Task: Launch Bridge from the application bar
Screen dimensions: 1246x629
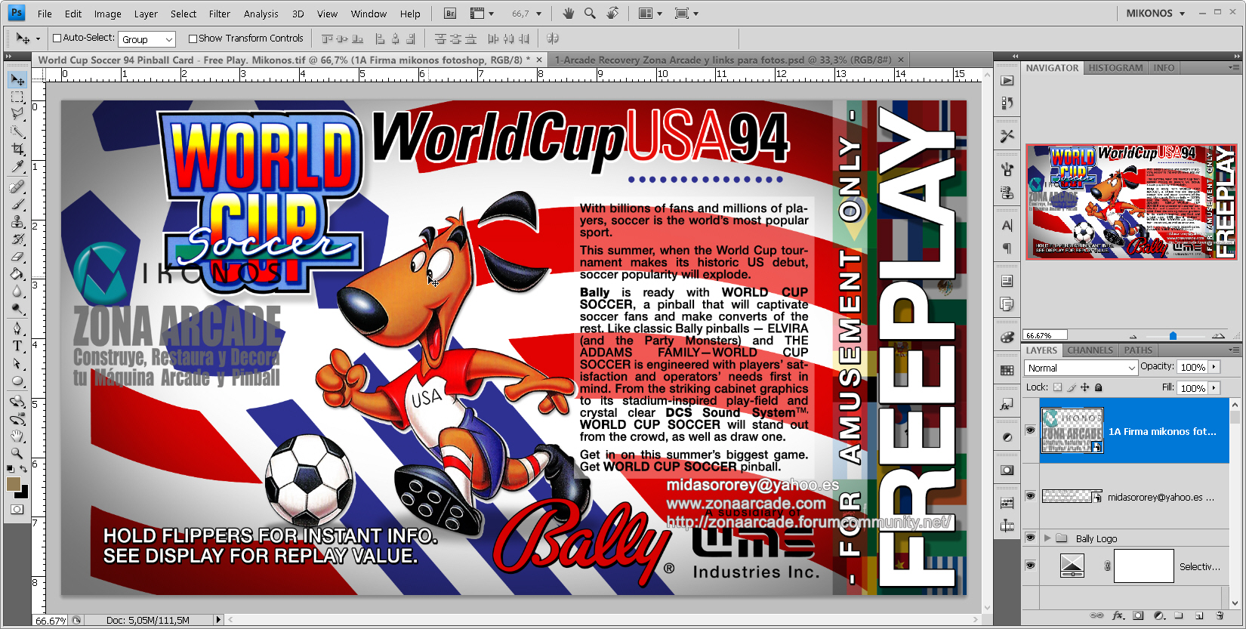Action: tap(450, 14)
